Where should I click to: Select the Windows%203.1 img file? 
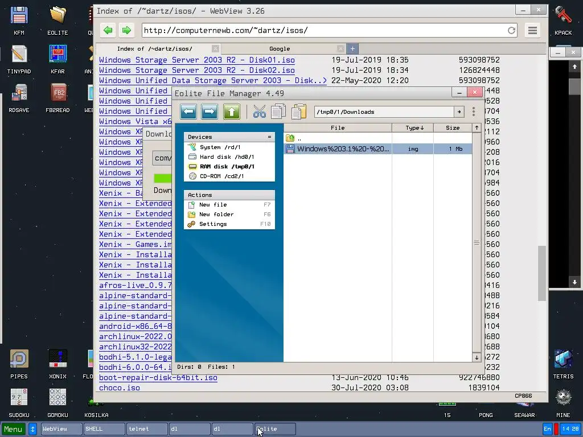[x=378, y=149]
